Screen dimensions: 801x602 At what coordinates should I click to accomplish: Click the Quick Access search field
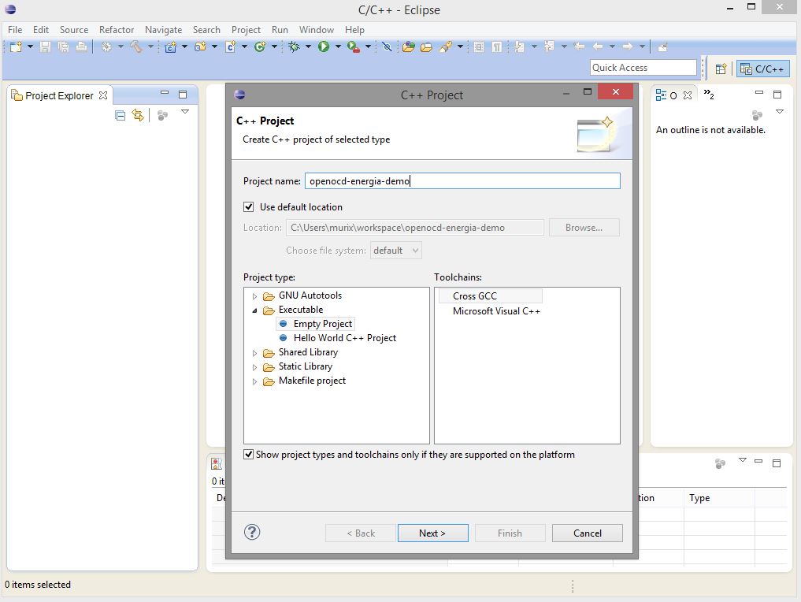click(643, 68)
